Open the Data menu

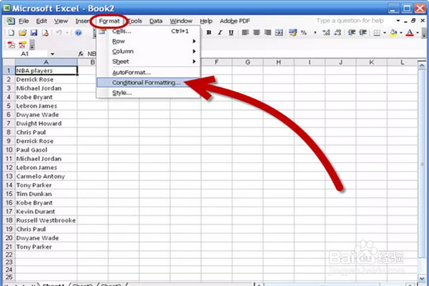pyautogui.click(x=156, y=21)
